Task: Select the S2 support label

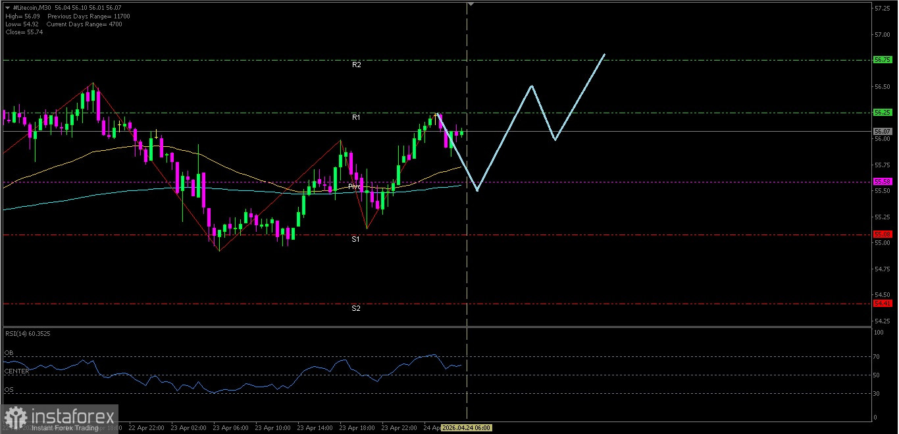Action: (355, 308)
